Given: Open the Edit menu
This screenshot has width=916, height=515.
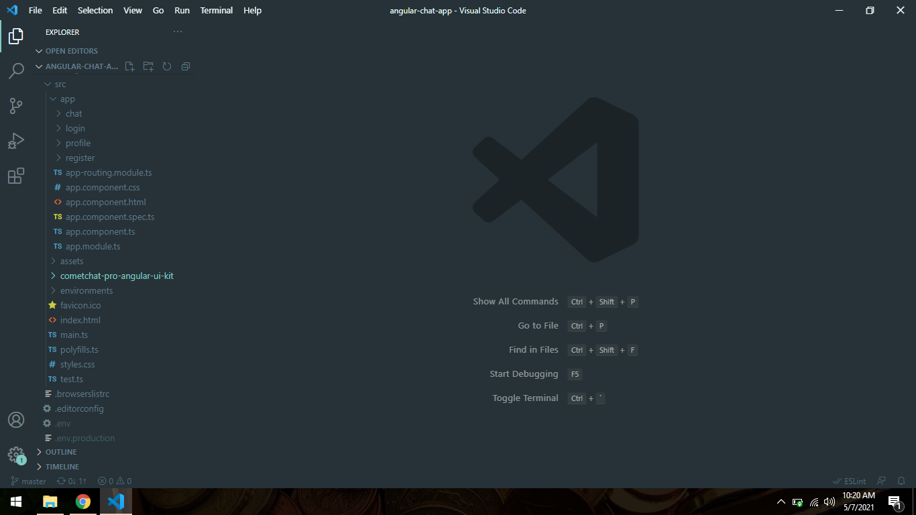Looking at the screenshot, I should (x=60, y=10).
